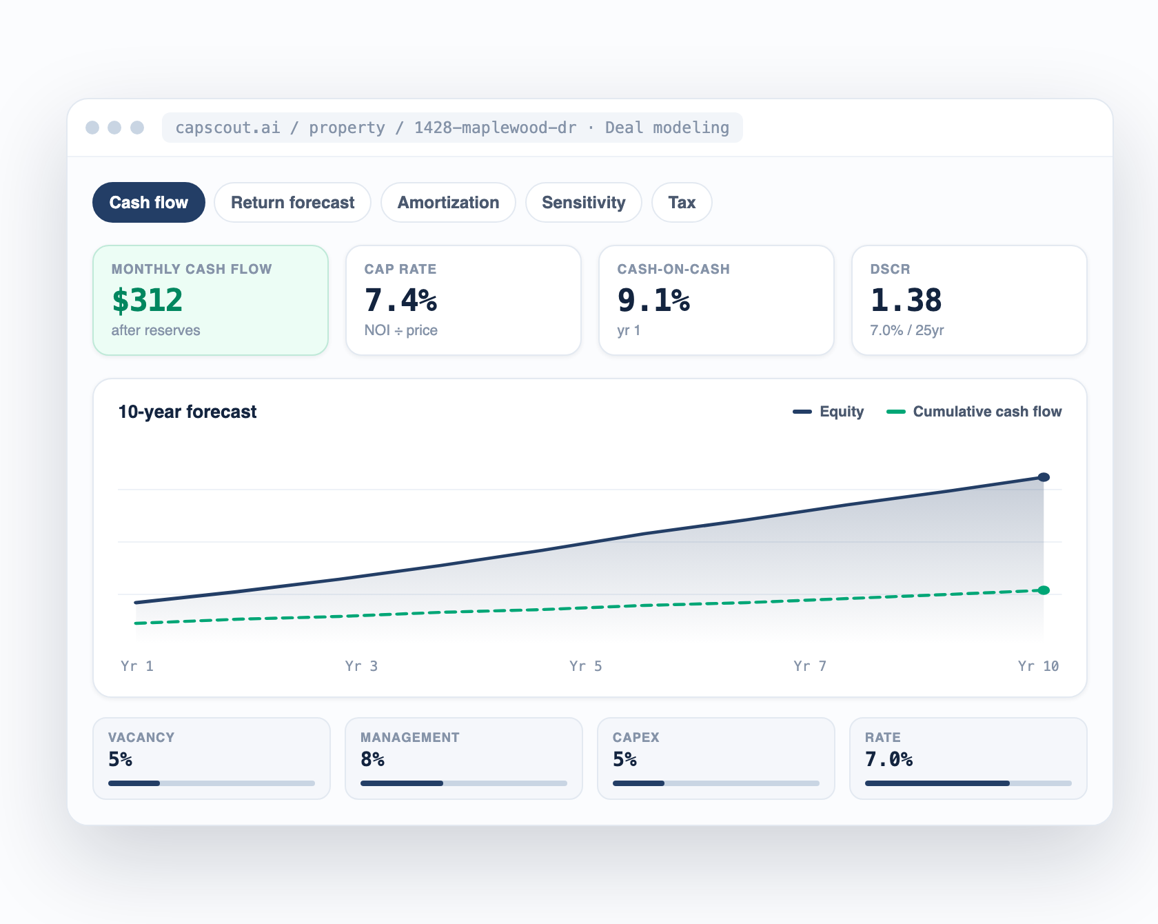
Task: Select the Amortization tab
Action: tap(448, 203)
